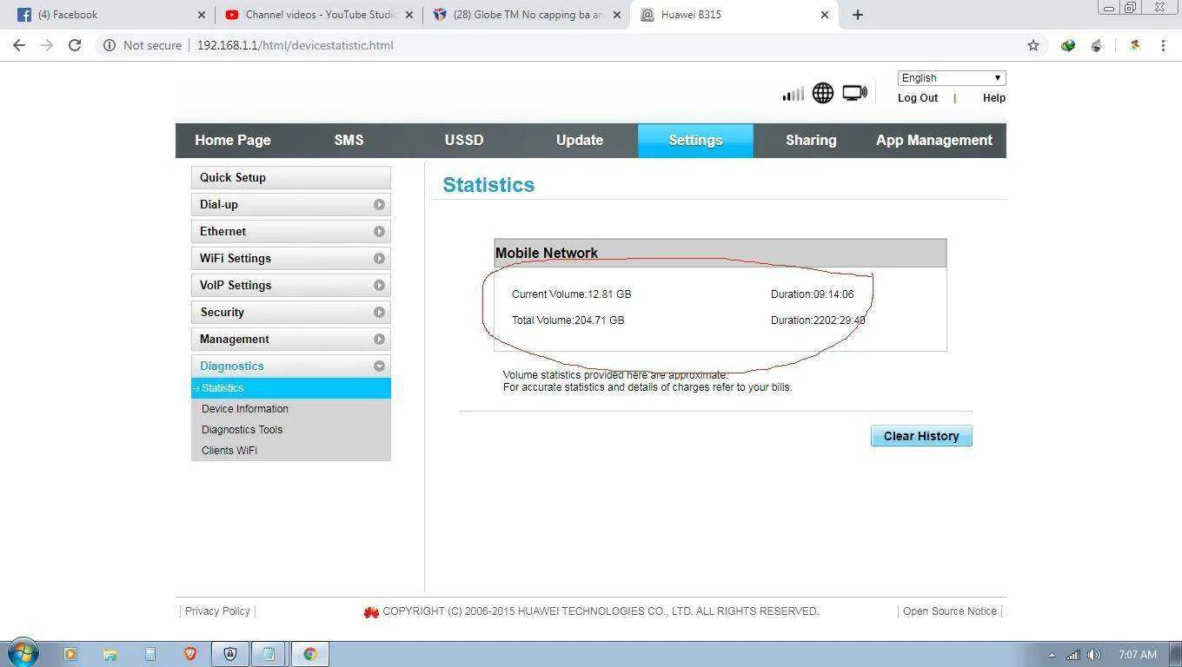
Task: Open the media player taskbar icon
Action: point(70,654)
